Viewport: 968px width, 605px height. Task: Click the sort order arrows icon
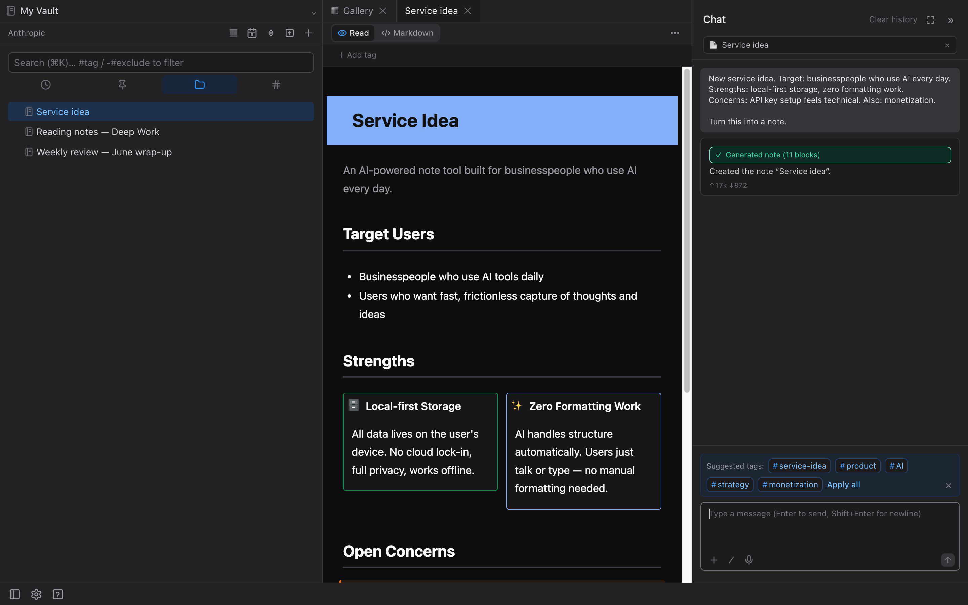(x=271, y=33)
